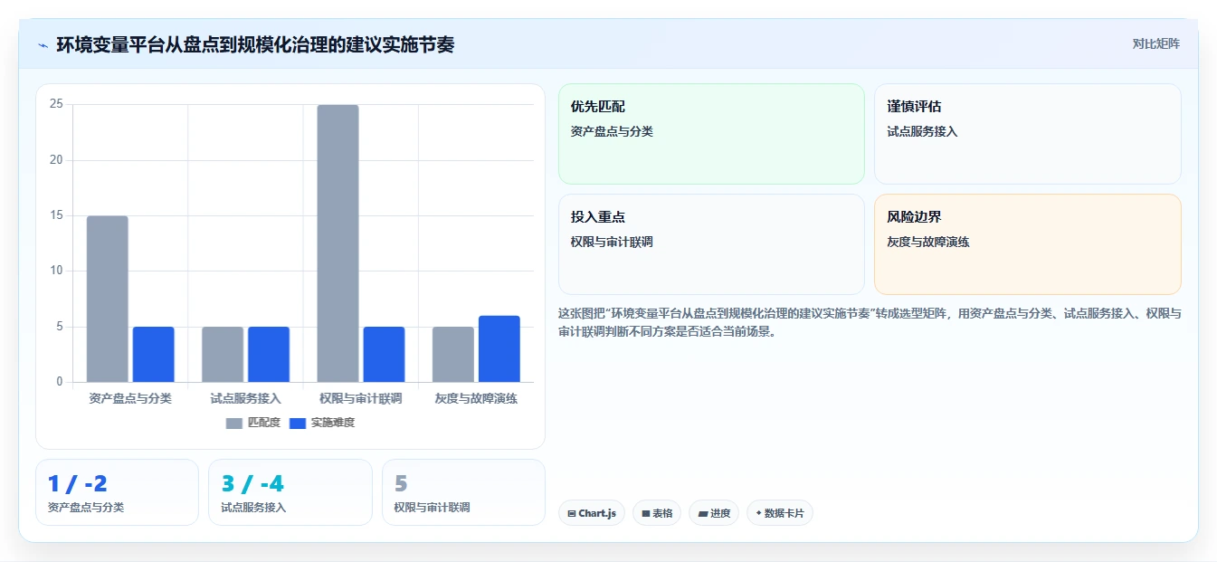Click the Chart.js tag
This screenshot has height=562, width=1217.
pyautogui.click(x=592, y=513)
